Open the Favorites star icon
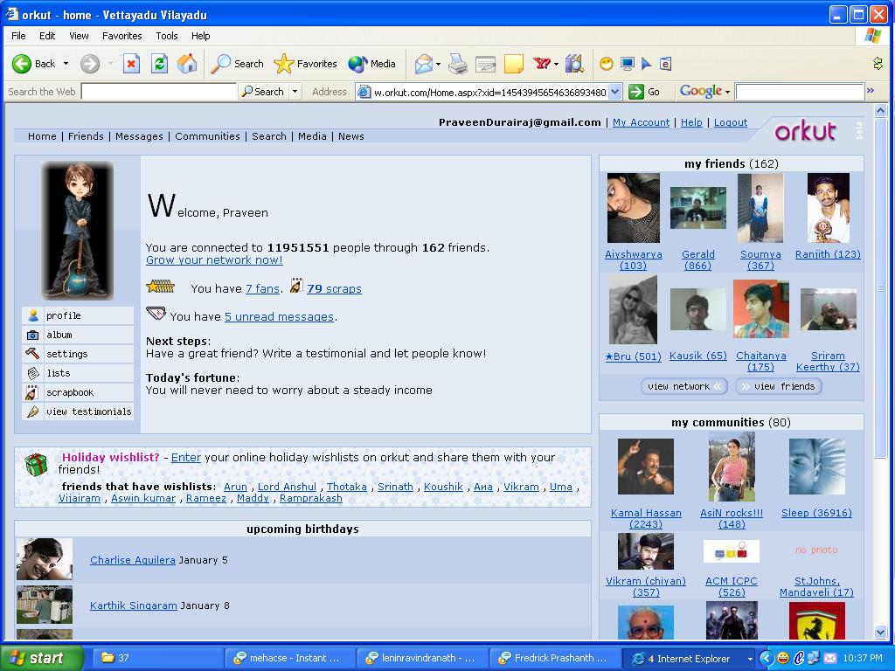 (284, 64)
